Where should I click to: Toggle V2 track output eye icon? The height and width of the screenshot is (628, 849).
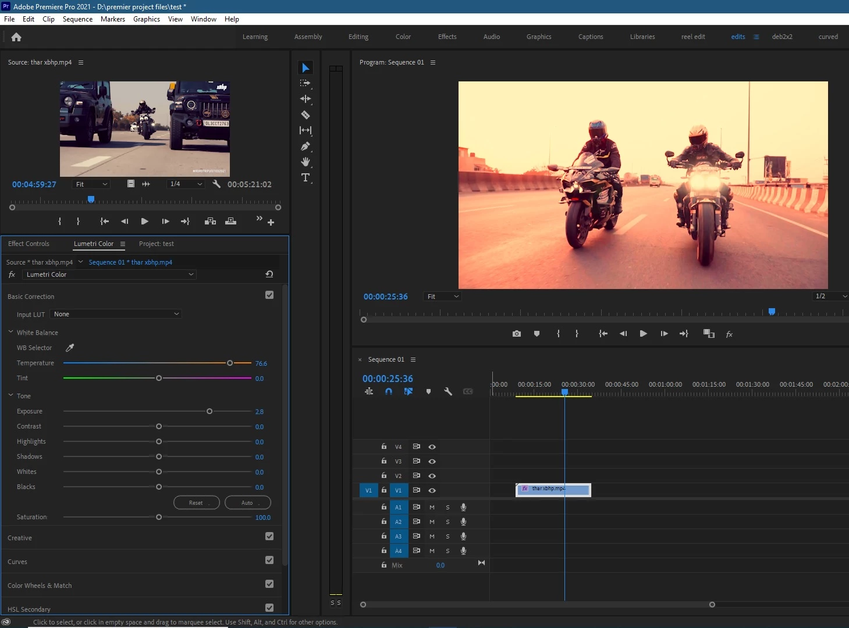(x=432, y=476)
